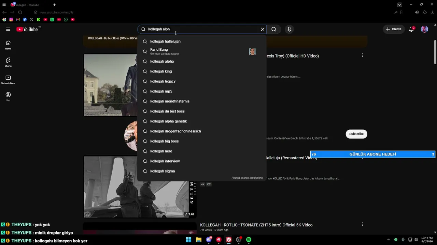437x245 pixels.
Task: Pick the "kollegah sigma" suggestion
Action: [202, 171]
